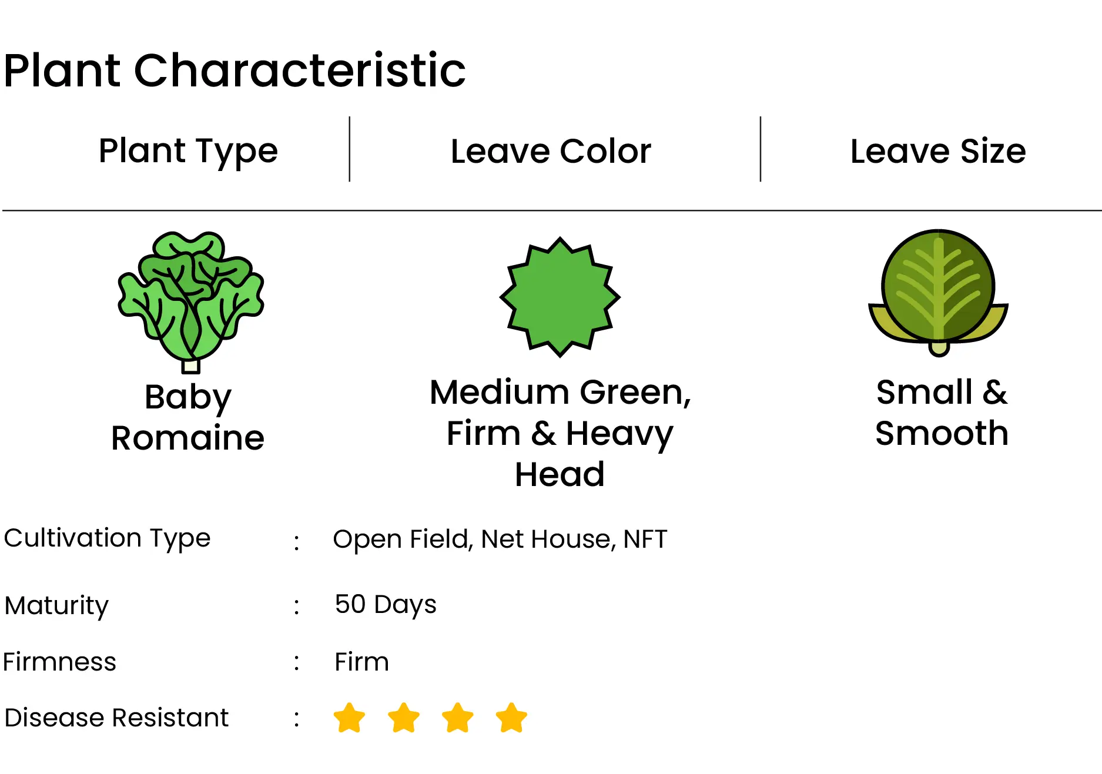Screen dimensions: 1102x774
Task: Open the Leave Color column header
Action: [x=551, y=151]
